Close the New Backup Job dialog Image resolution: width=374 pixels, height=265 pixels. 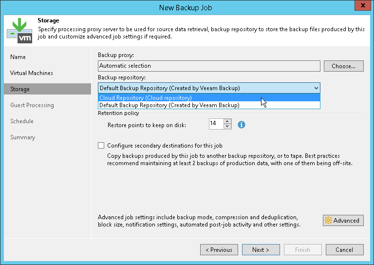[360, 7]
